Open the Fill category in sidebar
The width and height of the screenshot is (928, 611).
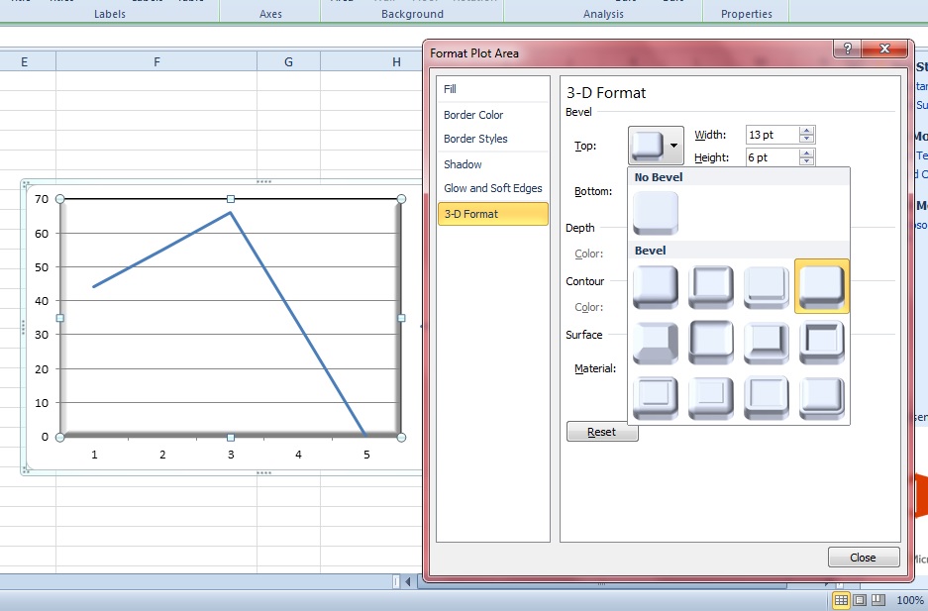click(x=451, y=89)
